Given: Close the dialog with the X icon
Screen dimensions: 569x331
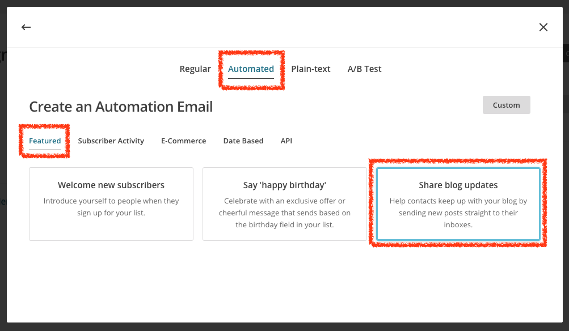Looking at the screenshot, I should point(543,27).
